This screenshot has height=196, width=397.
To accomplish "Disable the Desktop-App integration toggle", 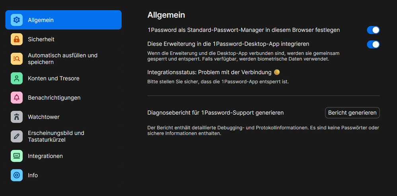I will [373, 44].
